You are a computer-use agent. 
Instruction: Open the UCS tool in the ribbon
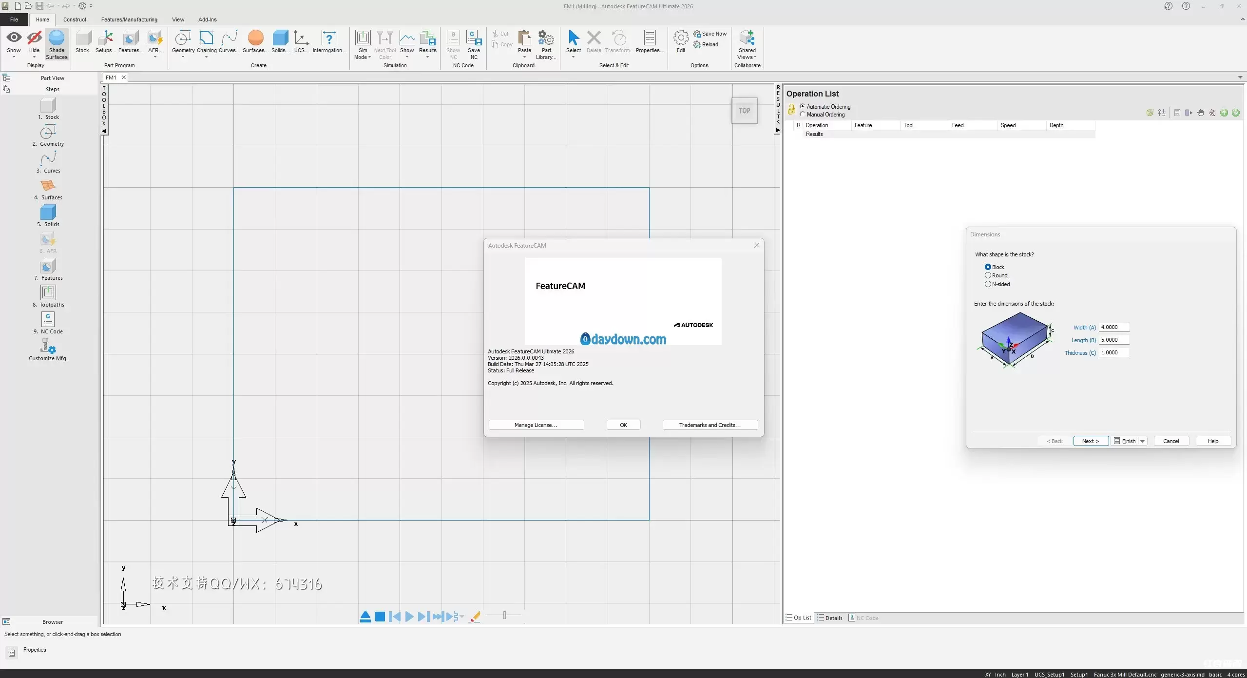click(x=301, y=41)
